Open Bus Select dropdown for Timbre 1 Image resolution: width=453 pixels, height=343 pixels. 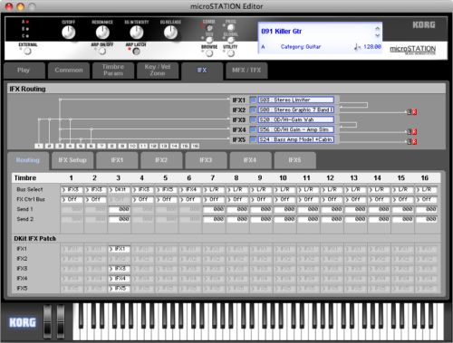[x=72, y=190]
